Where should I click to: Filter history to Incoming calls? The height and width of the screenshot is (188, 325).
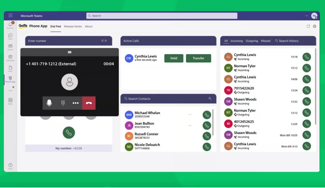pos(237,41)
